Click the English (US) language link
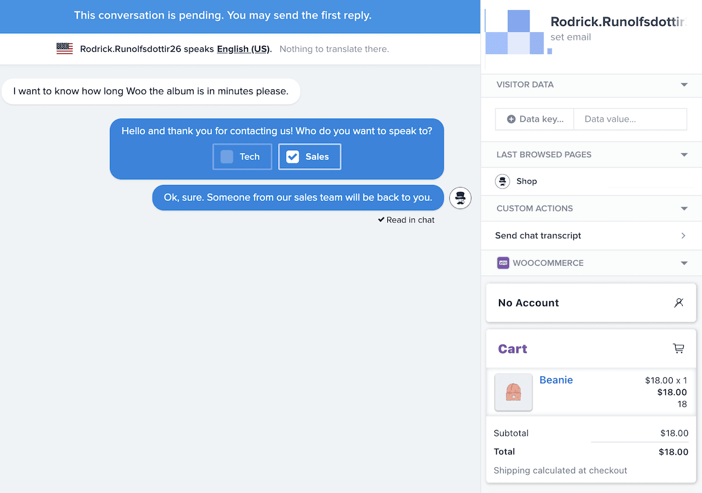 point(243,49)
